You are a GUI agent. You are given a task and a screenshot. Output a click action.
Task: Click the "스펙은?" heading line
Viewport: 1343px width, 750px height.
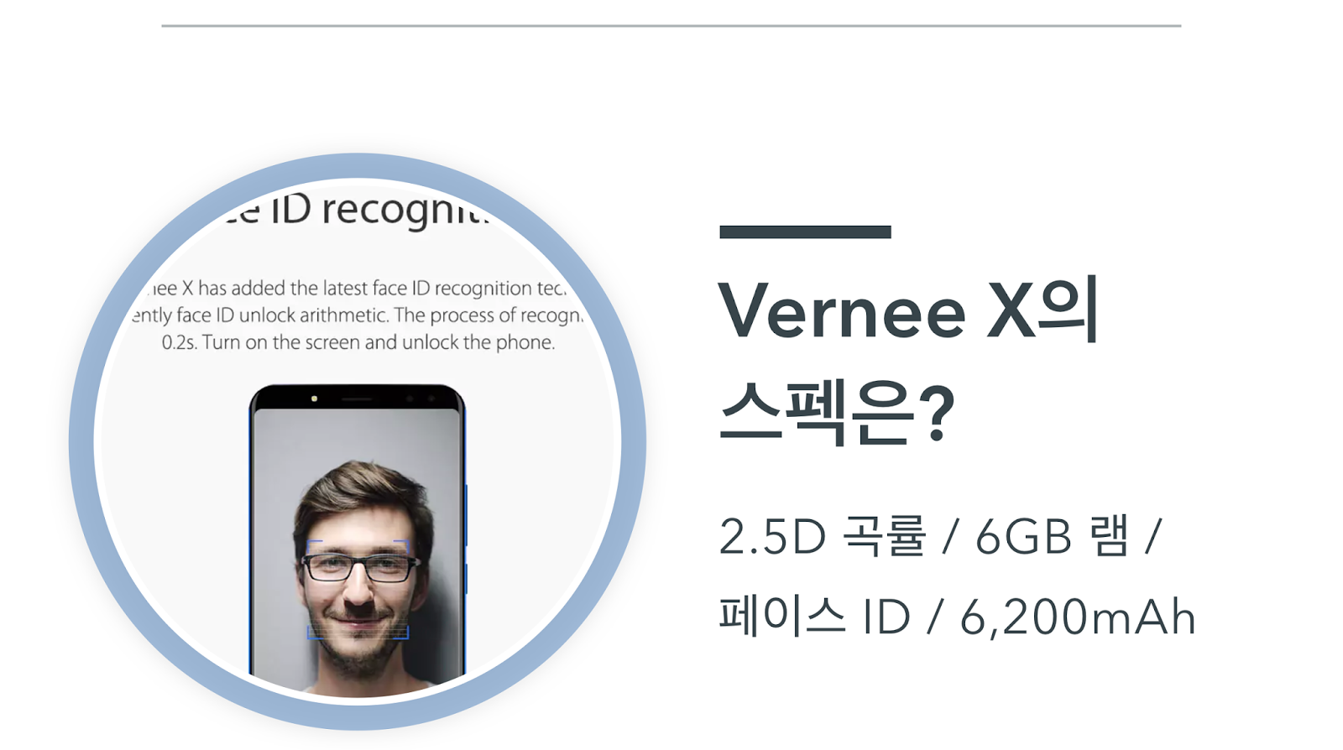[837, 411]
